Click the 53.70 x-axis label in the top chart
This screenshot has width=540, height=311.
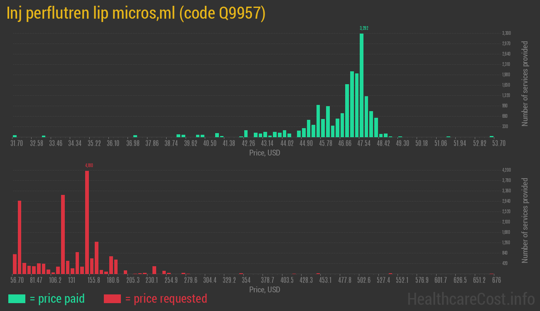492,143
